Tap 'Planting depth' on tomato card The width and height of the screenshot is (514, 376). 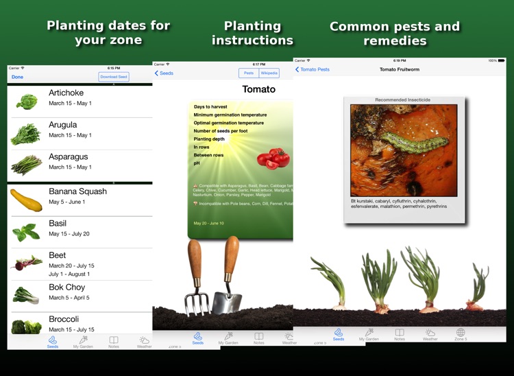pos(209,139)
